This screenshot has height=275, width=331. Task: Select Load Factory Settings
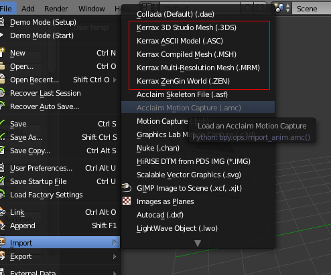60,195
